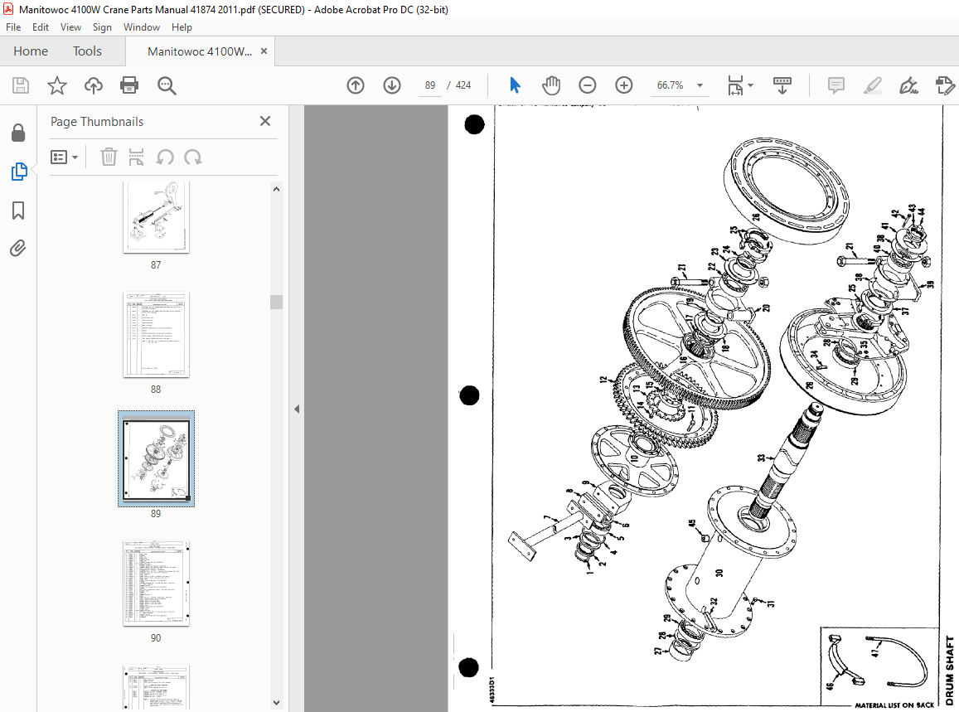Add a sticky note comment
This screenshot has width=959, height=712.
[x=836, y=85]
